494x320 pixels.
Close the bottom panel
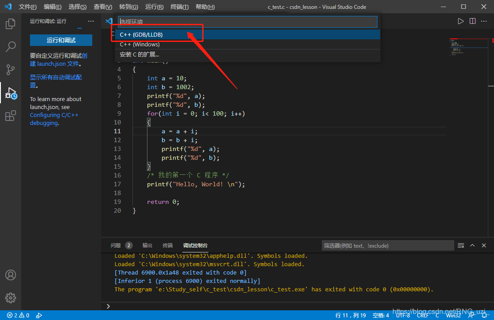[x=484, y=245]
